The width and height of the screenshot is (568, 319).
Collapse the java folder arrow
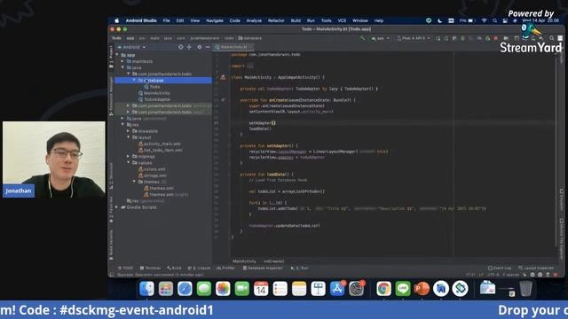pos(122,67)
